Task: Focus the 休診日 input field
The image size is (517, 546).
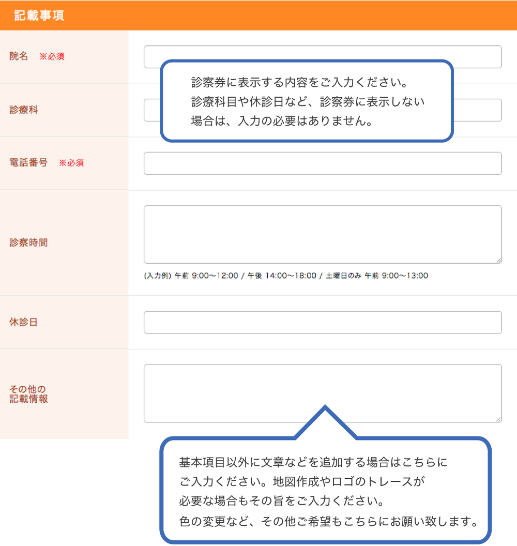Action: point(323,323)
